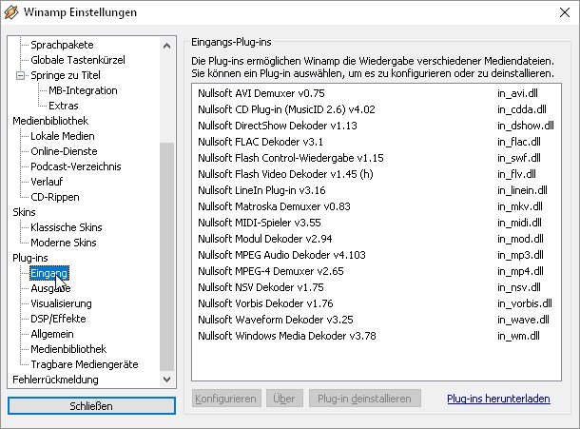This screenshot has width=580, height=429.
Task: Open Globale Tastenkürzel settings
Action: (78, 60)
